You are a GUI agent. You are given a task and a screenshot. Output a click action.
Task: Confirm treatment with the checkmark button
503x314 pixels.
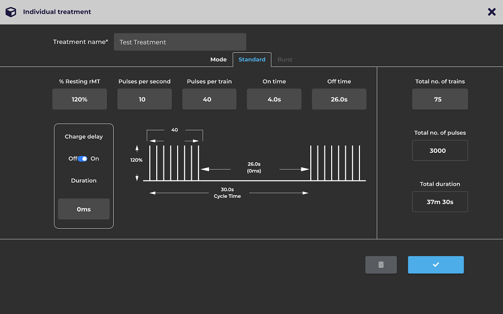[435, 265]
